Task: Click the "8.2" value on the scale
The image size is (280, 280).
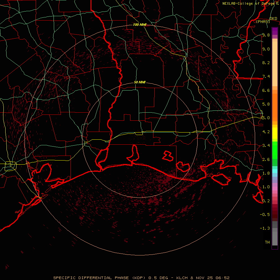Action: [266, 63]
